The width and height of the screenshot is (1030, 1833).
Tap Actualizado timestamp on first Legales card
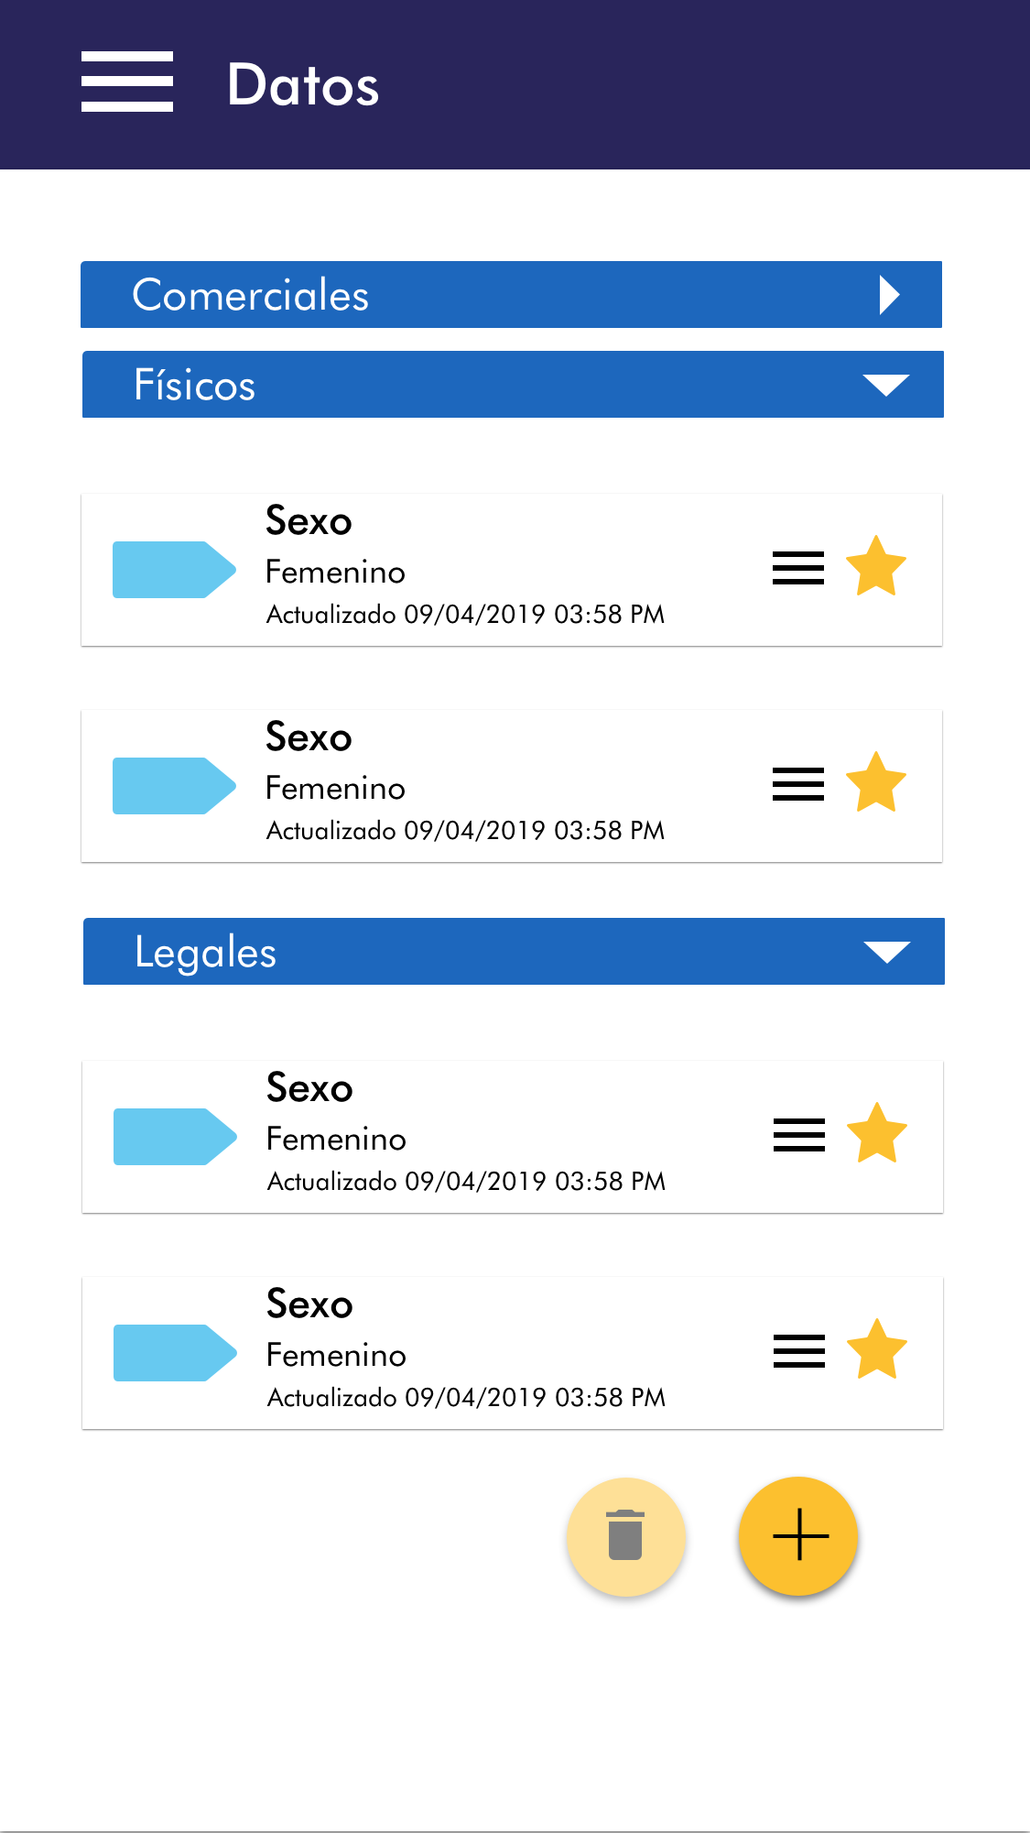pos(466,1182)
